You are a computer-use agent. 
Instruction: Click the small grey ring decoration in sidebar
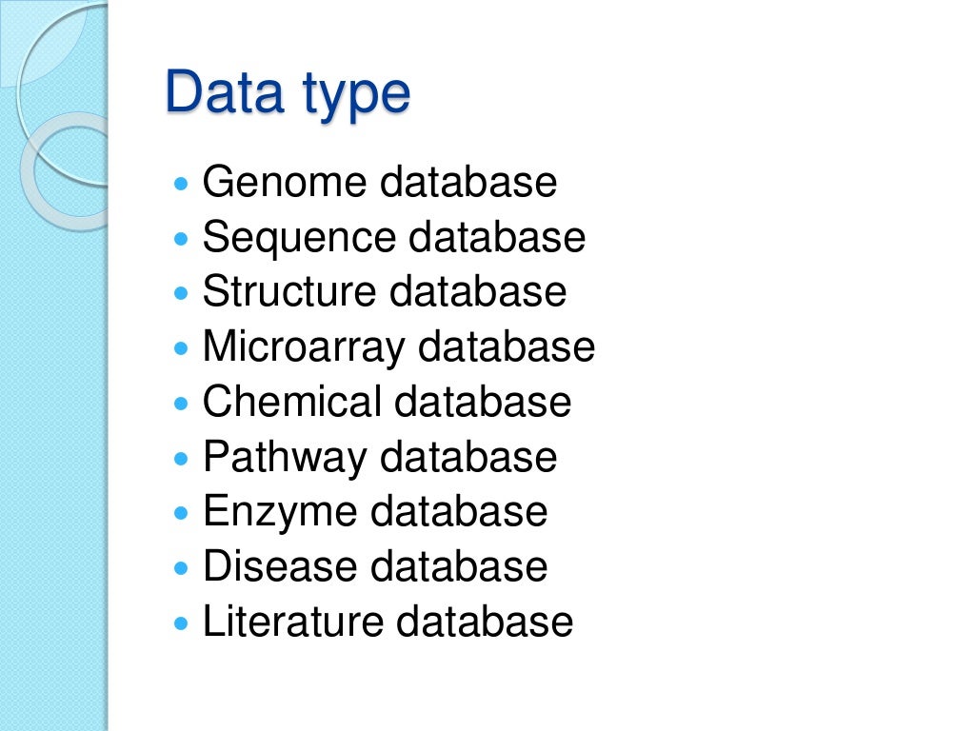click(65, 171)
